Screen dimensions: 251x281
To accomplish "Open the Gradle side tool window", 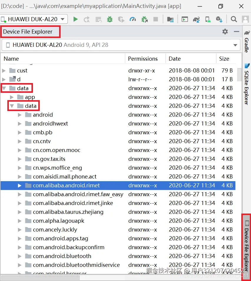I will (x=247, y=42).
